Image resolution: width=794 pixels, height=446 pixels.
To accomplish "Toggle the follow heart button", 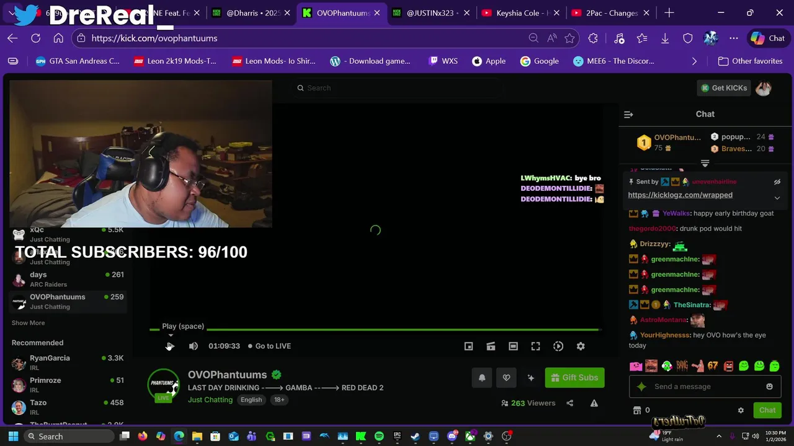I will (x=506, y=378).
